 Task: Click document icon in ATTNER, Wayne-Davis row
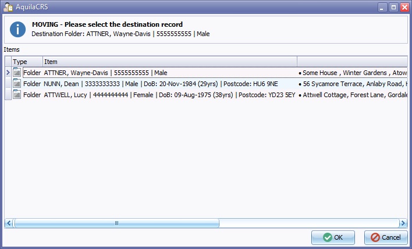tap(17, 73)
